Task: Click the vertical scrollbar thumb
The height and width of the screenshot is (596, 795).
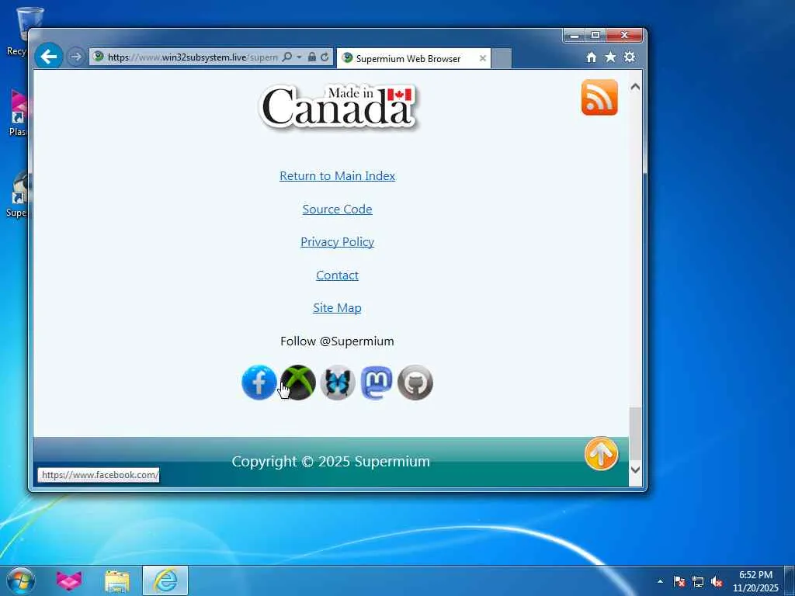Action: click(x=635, y=433)
